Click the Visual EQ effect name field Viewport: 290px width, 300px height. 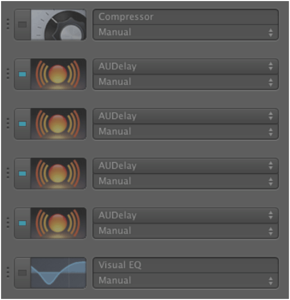185,265
